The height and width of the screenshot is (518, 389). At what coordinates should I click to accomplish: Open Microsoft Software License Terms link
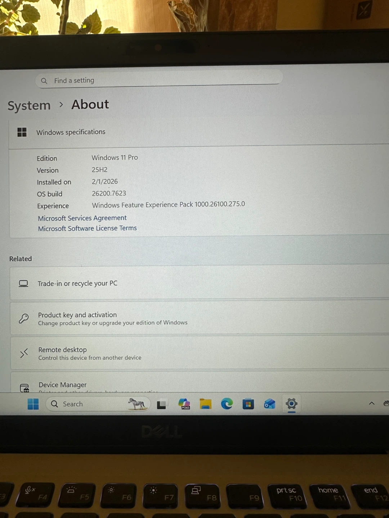click(x=88, y=228)
